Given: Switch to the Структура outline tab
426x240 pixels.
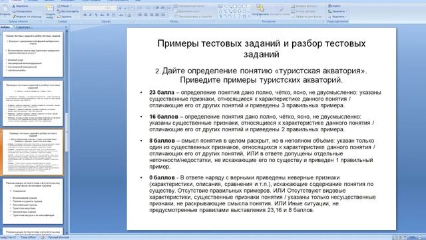Looking at the screenshot, I should (x=23, y=27).
